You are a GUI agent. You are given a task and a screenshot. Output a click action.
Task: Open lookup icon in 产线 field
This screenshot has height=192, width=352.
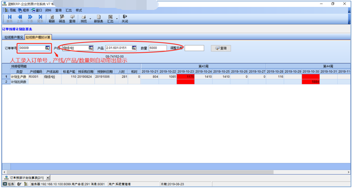[91, 48]
